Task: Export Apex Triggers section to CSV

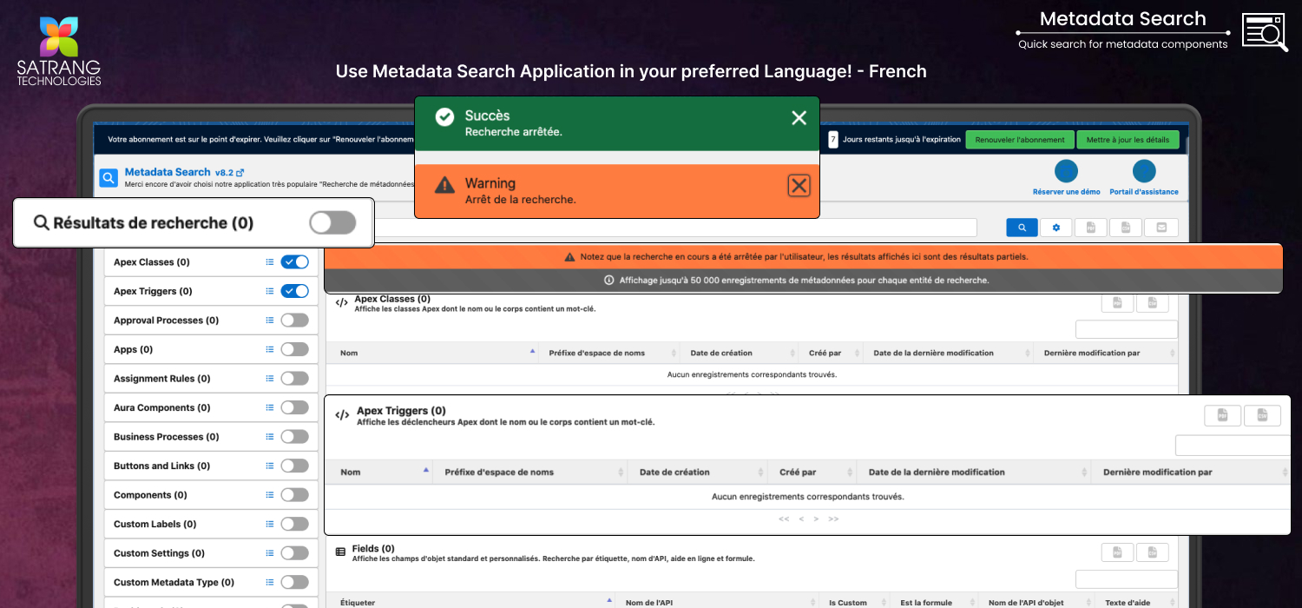Action: (1262, 415)
